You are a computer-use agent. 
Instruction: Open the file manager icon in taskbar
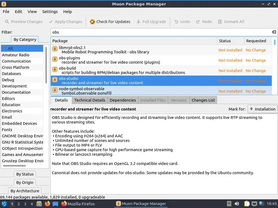tap(39, 204)
